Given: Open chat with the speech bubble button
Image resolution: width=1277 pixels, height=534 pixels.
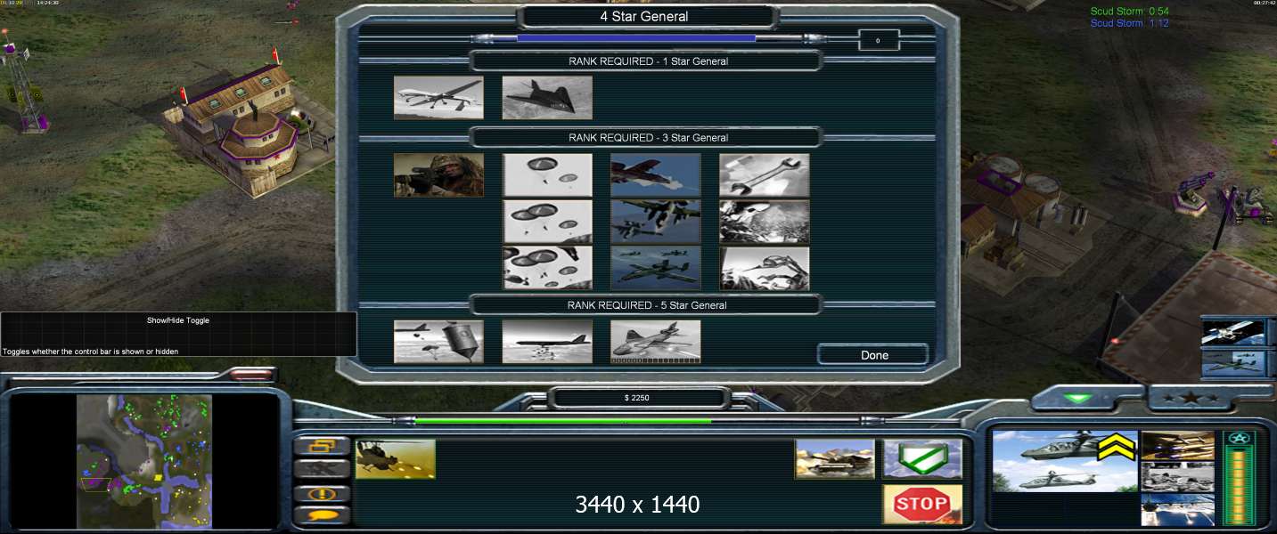Looking at the screenshot, I should pyautogui.click(x=322, y=515).
